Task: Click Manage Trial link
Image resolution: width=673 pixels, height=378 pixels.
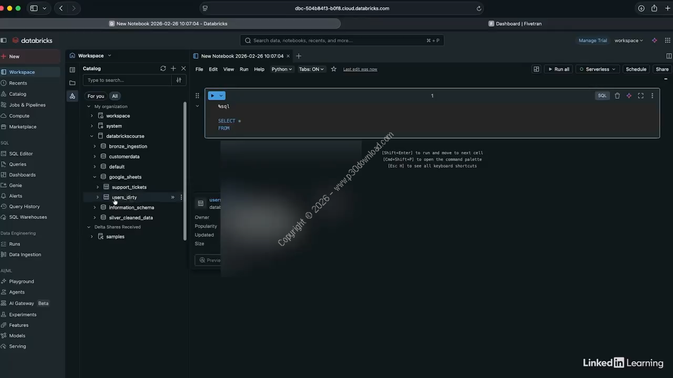Action: 593,40
